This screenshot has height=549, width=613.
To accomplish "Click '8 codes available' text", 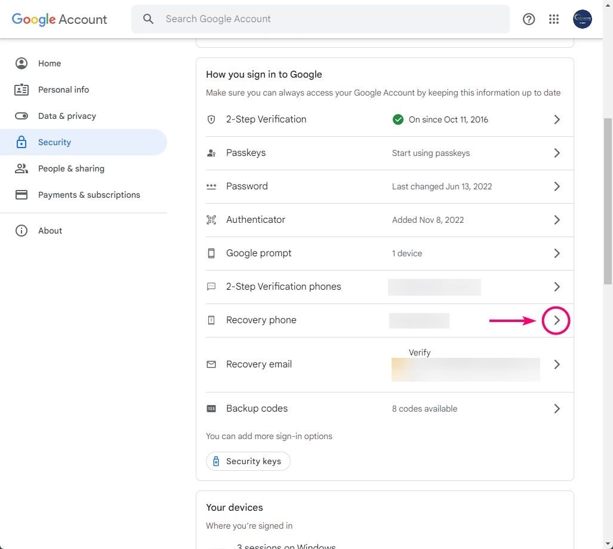I will pos(424,409).
